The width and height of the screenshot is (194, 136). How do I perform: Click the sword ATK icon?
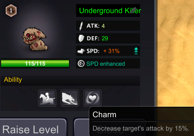81,26
